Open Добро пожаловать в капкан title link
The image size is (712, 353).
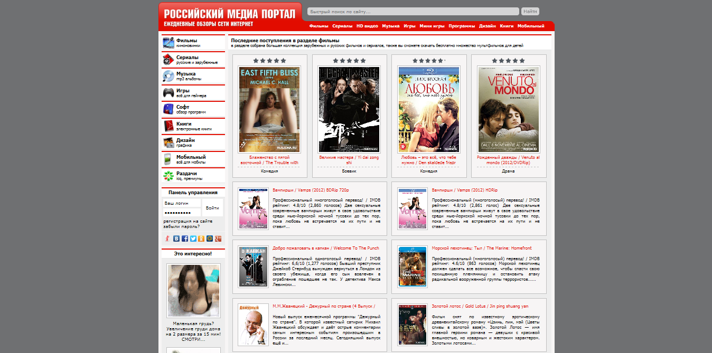coord(326,248)
